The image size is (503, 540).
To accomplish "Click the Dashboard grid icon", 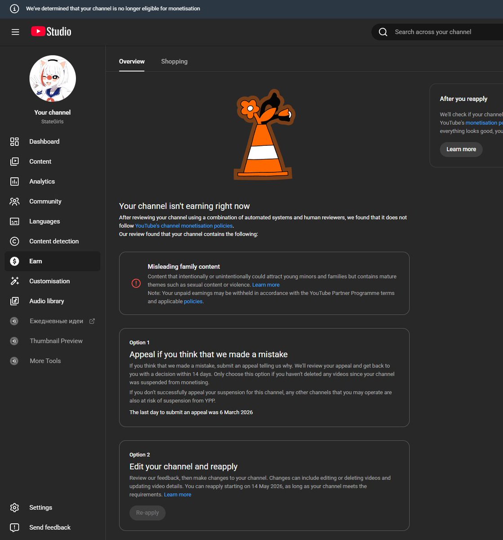I will (14, 142).
